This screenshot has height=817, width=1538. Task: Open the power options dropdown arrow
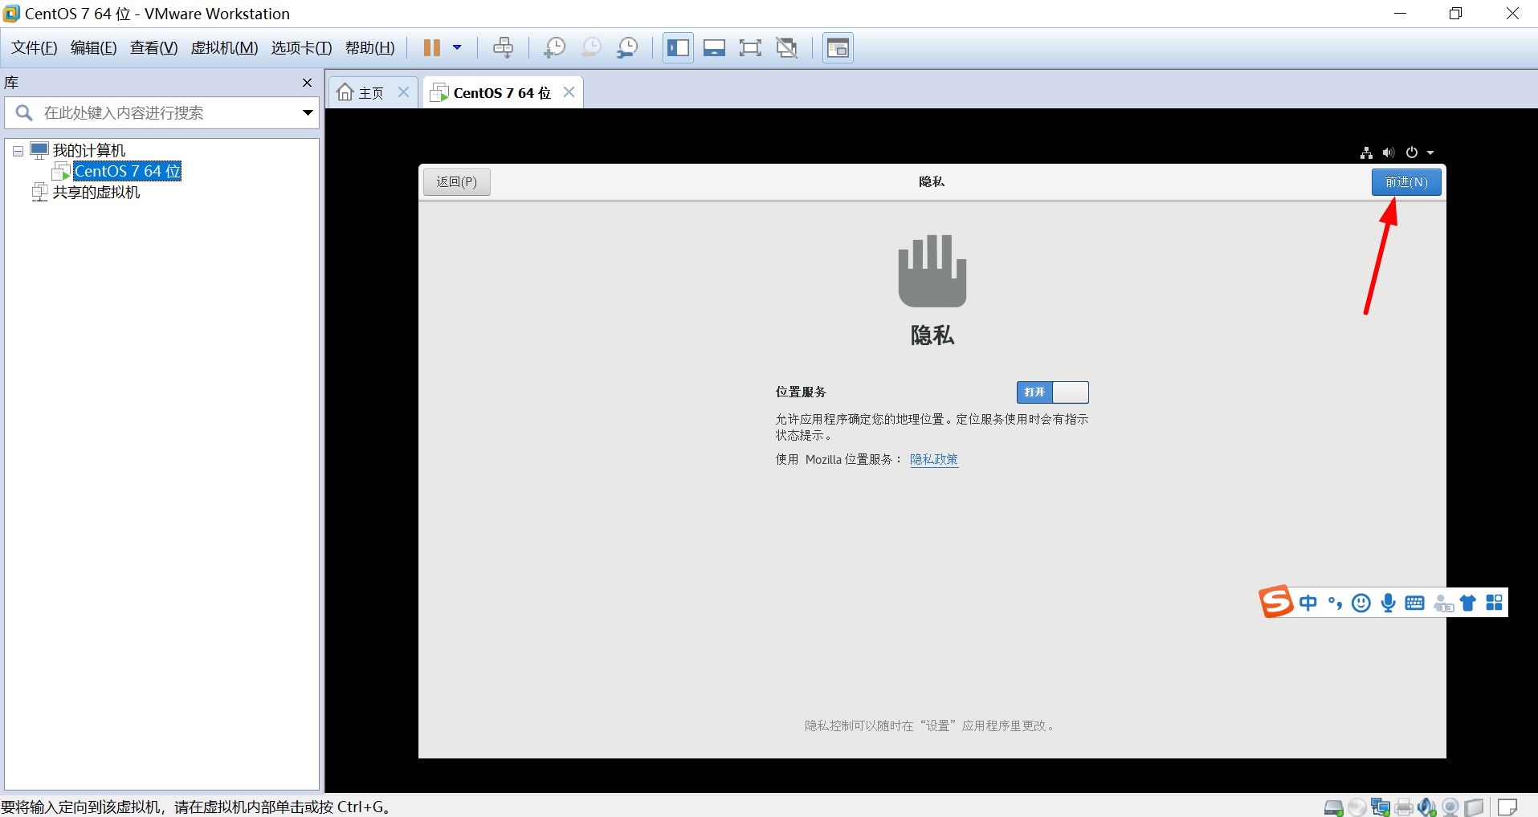click(x=457, y=48)
